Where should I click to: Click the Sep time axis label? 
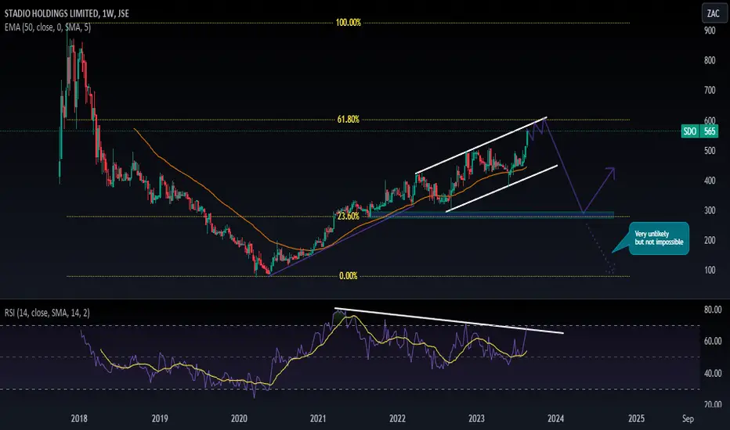(688, 419)
